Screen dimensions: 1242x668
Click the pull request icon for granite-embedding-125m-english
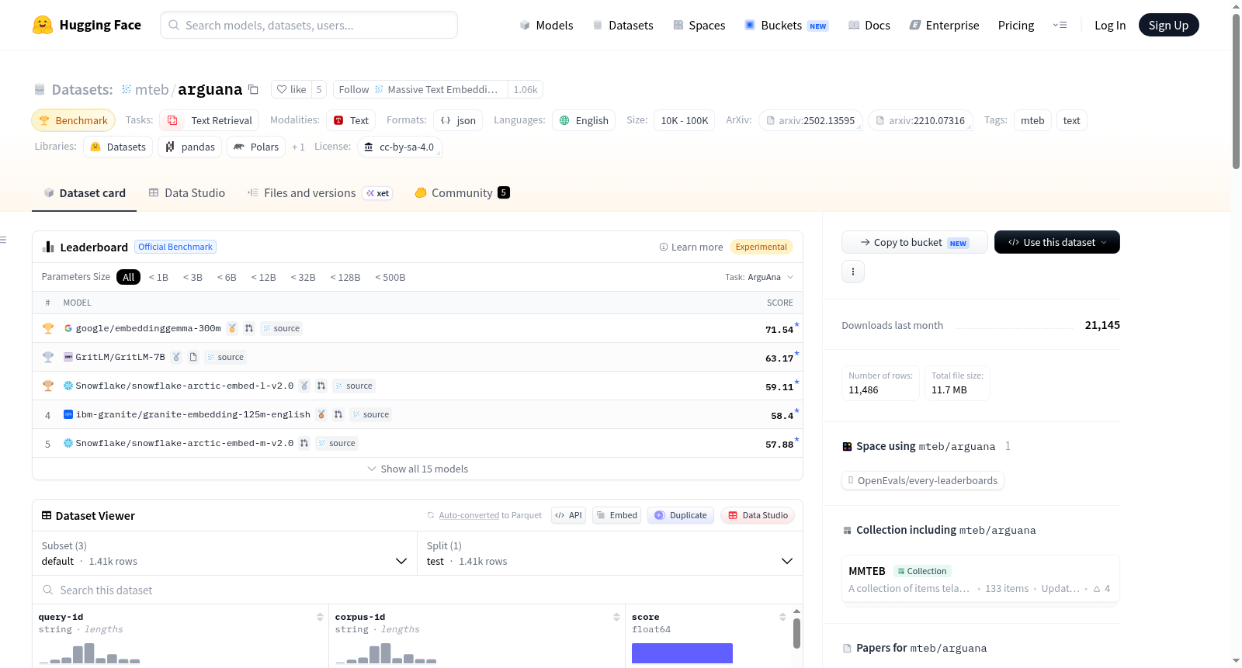(338, 414)
